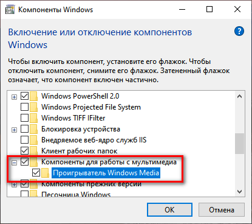This screenshot has height=224, width=252.
Task: Open the blue help question mark icon
Action: (239, 31)
